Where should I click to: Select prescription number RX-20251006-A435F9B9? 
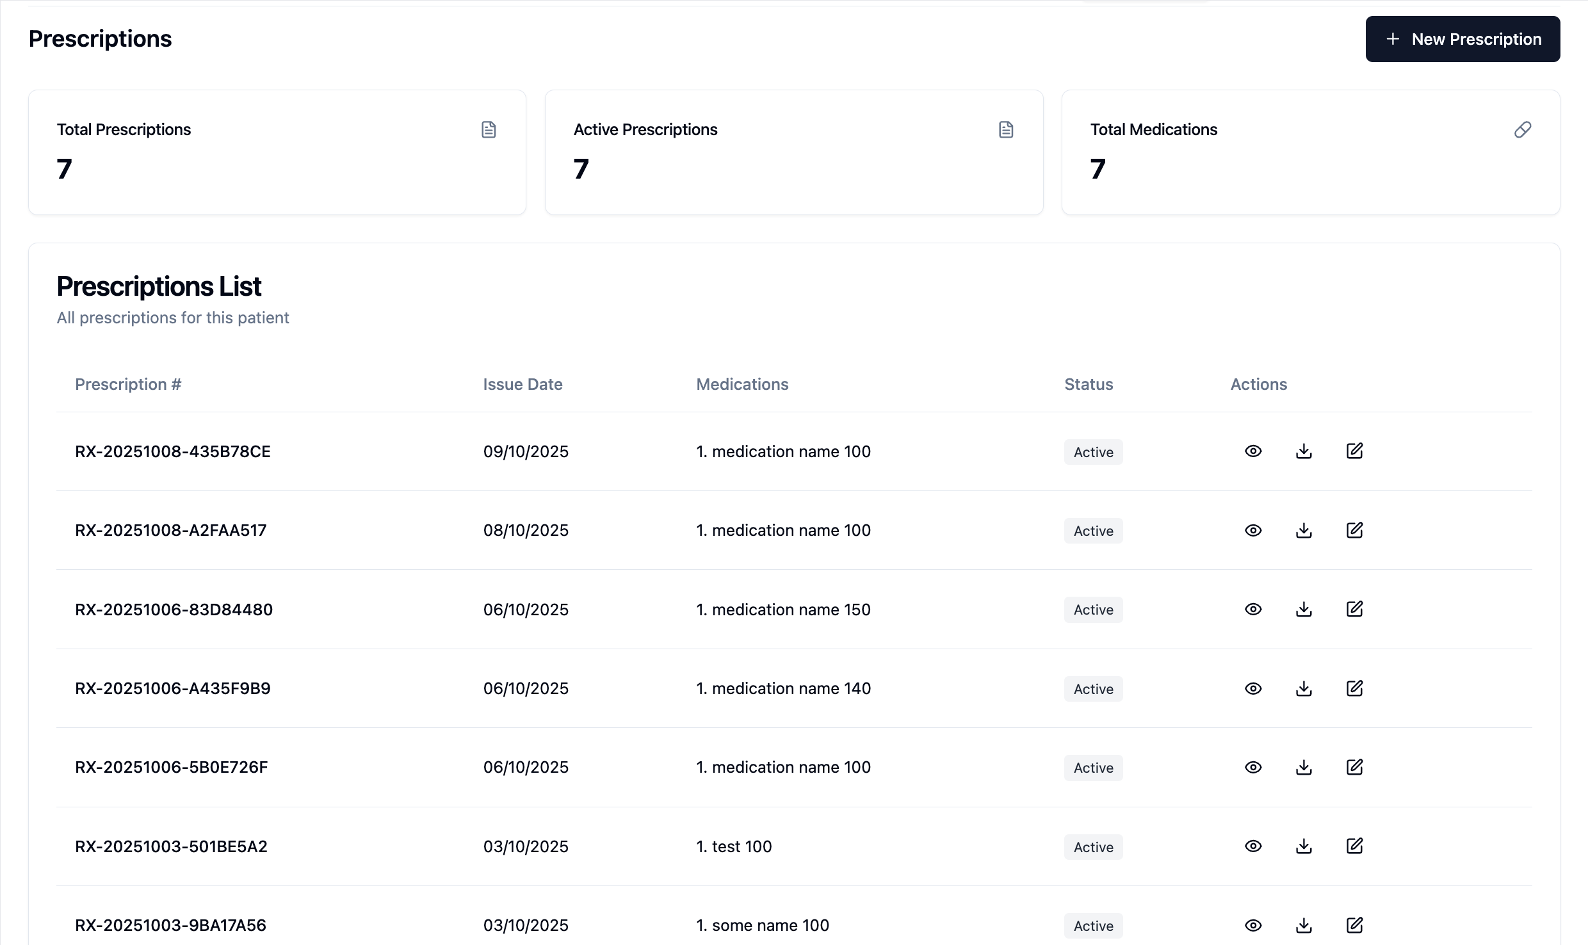[173, 688]
